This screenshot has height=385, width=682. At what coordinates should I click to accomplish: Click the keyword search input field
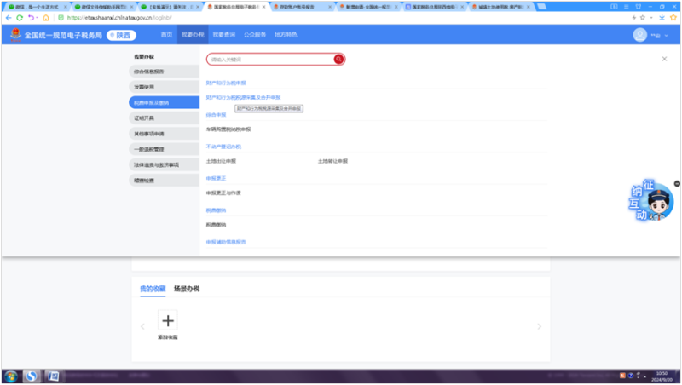[269, 60]
